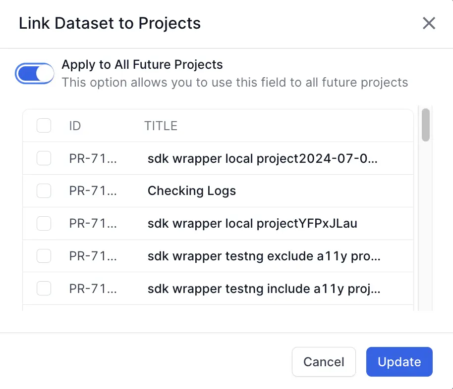Click the sdk wrapper testng include a11y title
Screen dimensions: 453x389
coord(264,289)
